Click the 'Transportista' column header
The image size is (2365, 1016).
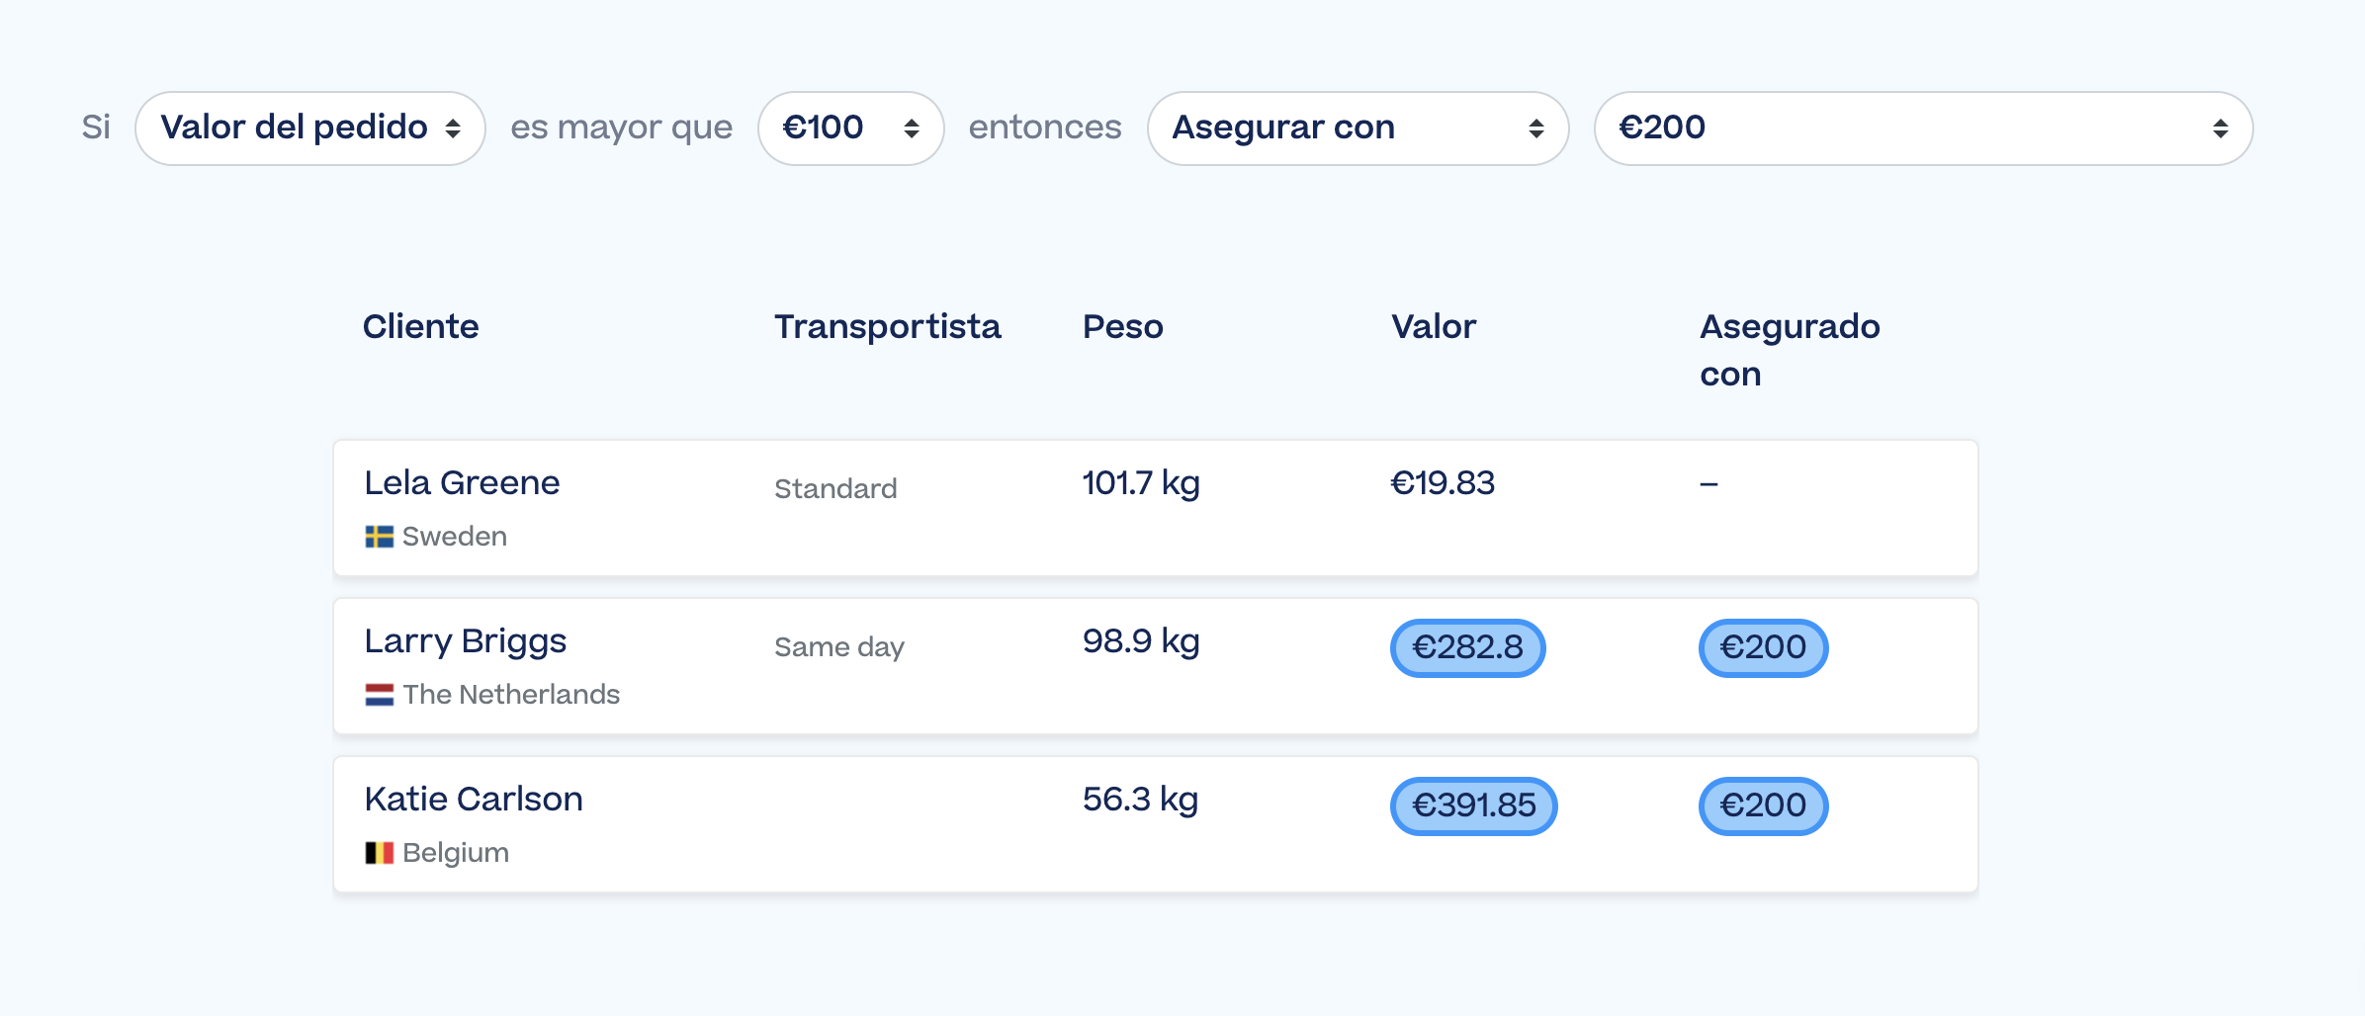[x=887, y=327]
